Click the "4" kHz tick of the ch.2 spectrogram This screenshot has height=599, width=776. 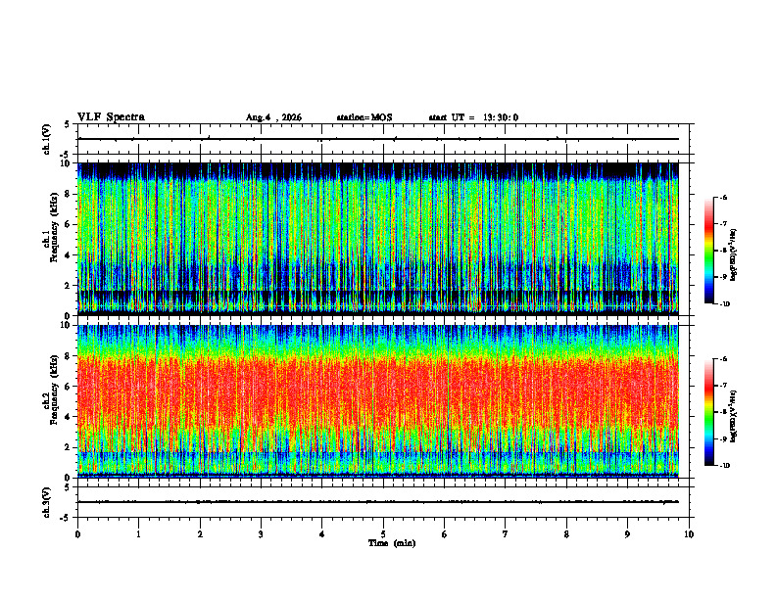click(x=68, y=417)
